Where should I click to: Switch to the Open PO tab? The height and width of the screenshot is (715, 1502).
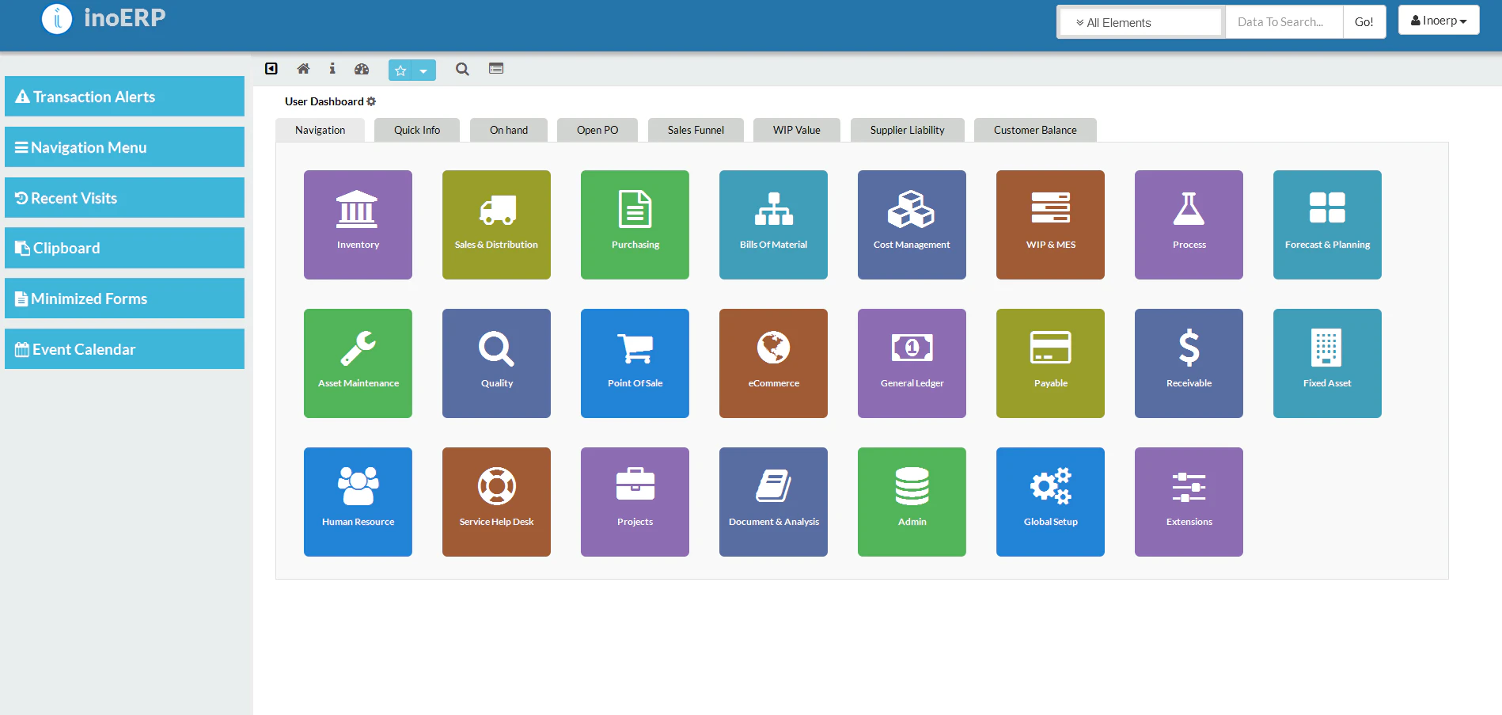597,130
